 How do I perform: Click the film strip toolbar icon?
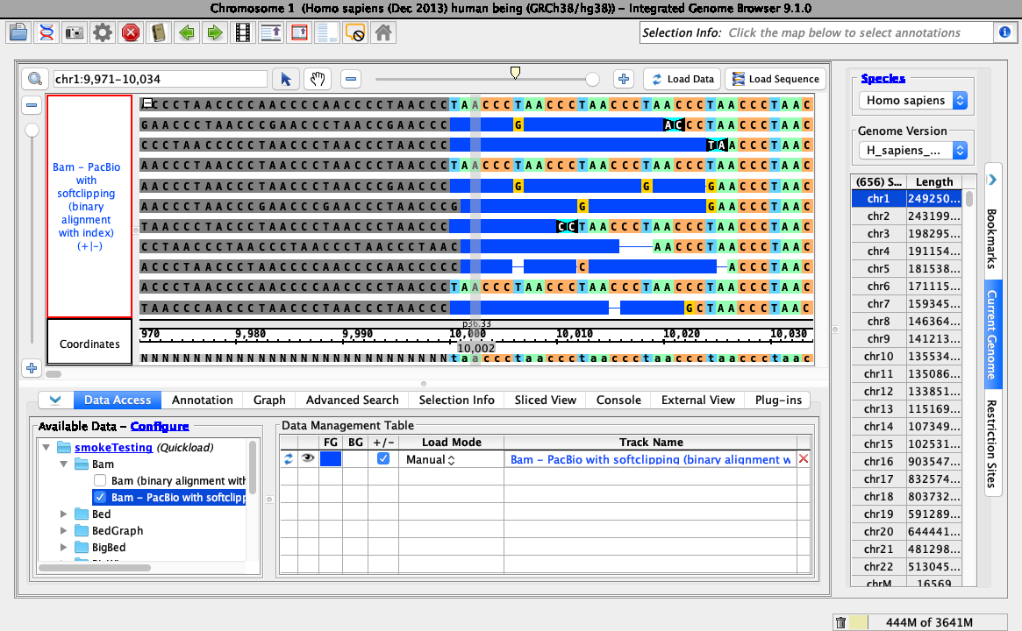(x=243, y=32)
